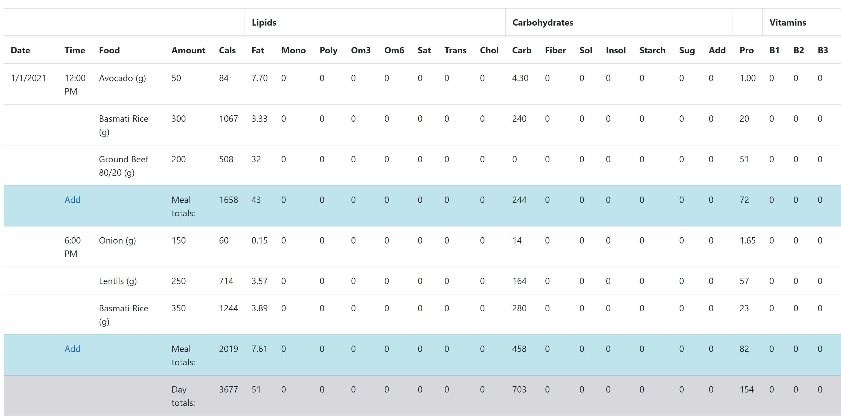The width and height of the screenshot is (841, 417).
Task: Click the Date column header
Action: coord(20,50)
